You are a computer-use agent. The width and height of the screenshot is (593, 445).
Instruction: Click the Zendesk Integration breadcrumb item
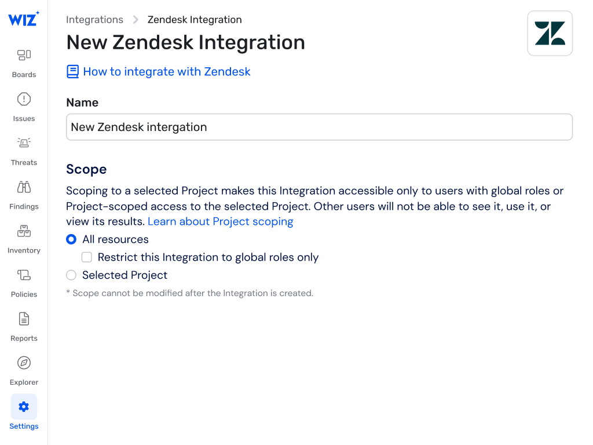(x=195, y=20)
